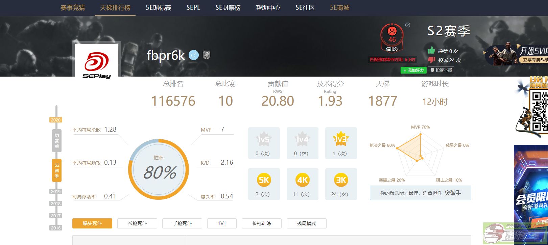Click the radar ability chart

(x=420, y=155)
